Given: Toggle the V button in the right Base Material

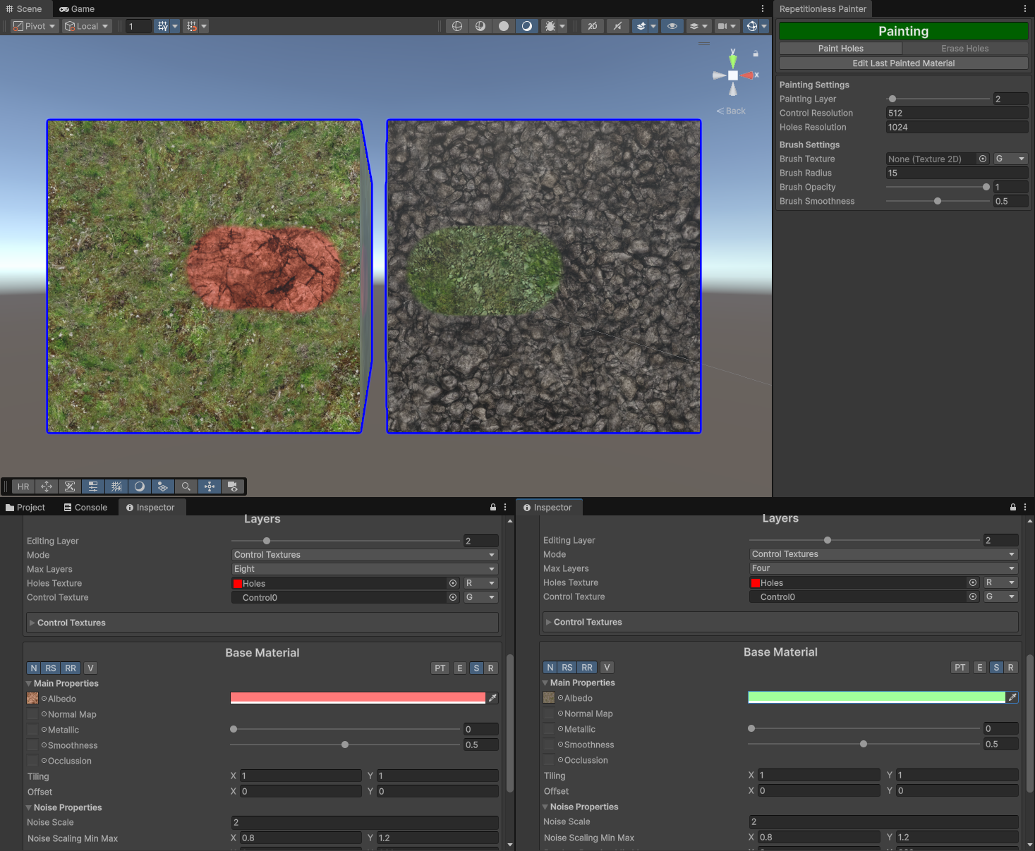Looking at the screenshot, I should tap(607, 668).
